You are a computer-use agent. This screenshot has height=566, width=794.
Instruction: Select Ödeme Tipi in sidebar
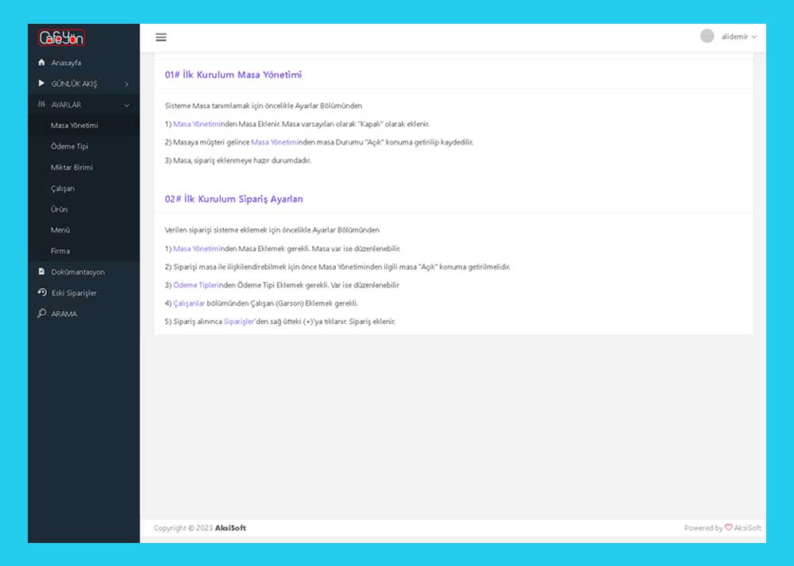(69, 146)
